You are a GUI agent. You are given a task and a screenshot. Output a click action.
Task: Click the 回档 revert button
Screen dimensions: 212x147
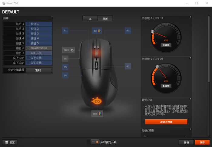tap(186, 142)
